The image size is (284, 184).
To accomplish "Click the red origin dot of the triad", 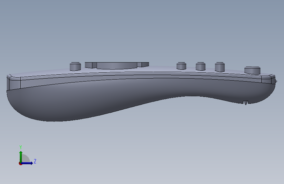I will pos(20,163).
